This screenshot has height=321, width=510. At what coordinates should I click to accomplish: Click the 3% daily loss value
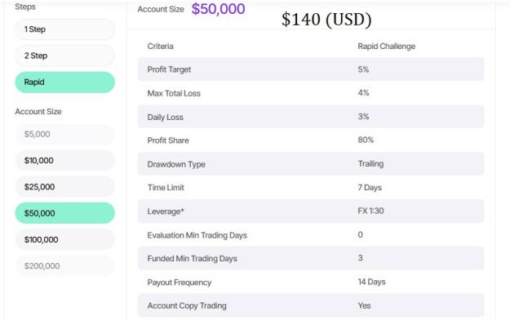(x=363, y=117)
